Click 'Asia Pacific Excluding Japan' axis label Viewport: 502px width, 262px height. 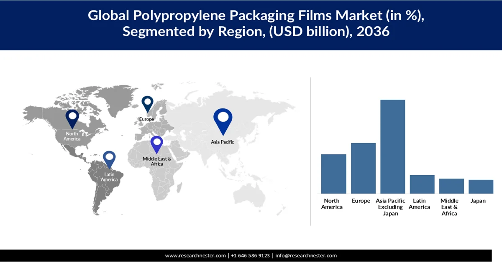pyautogui.click(x=390, y=207)
